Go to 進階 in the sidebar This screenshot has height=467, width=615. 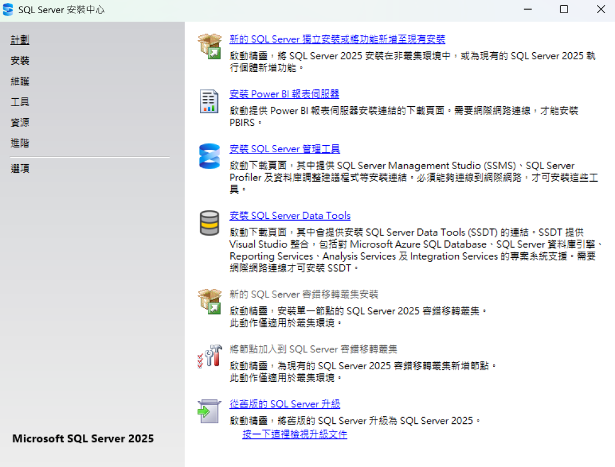coord(20,143)
